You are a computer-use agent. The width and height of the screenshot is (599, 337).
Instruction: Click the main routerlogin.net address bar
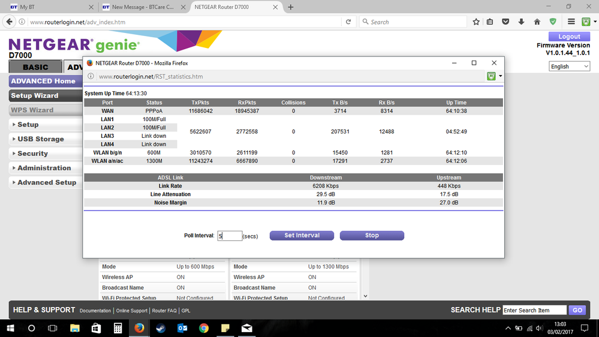click(x=183, y=22)
